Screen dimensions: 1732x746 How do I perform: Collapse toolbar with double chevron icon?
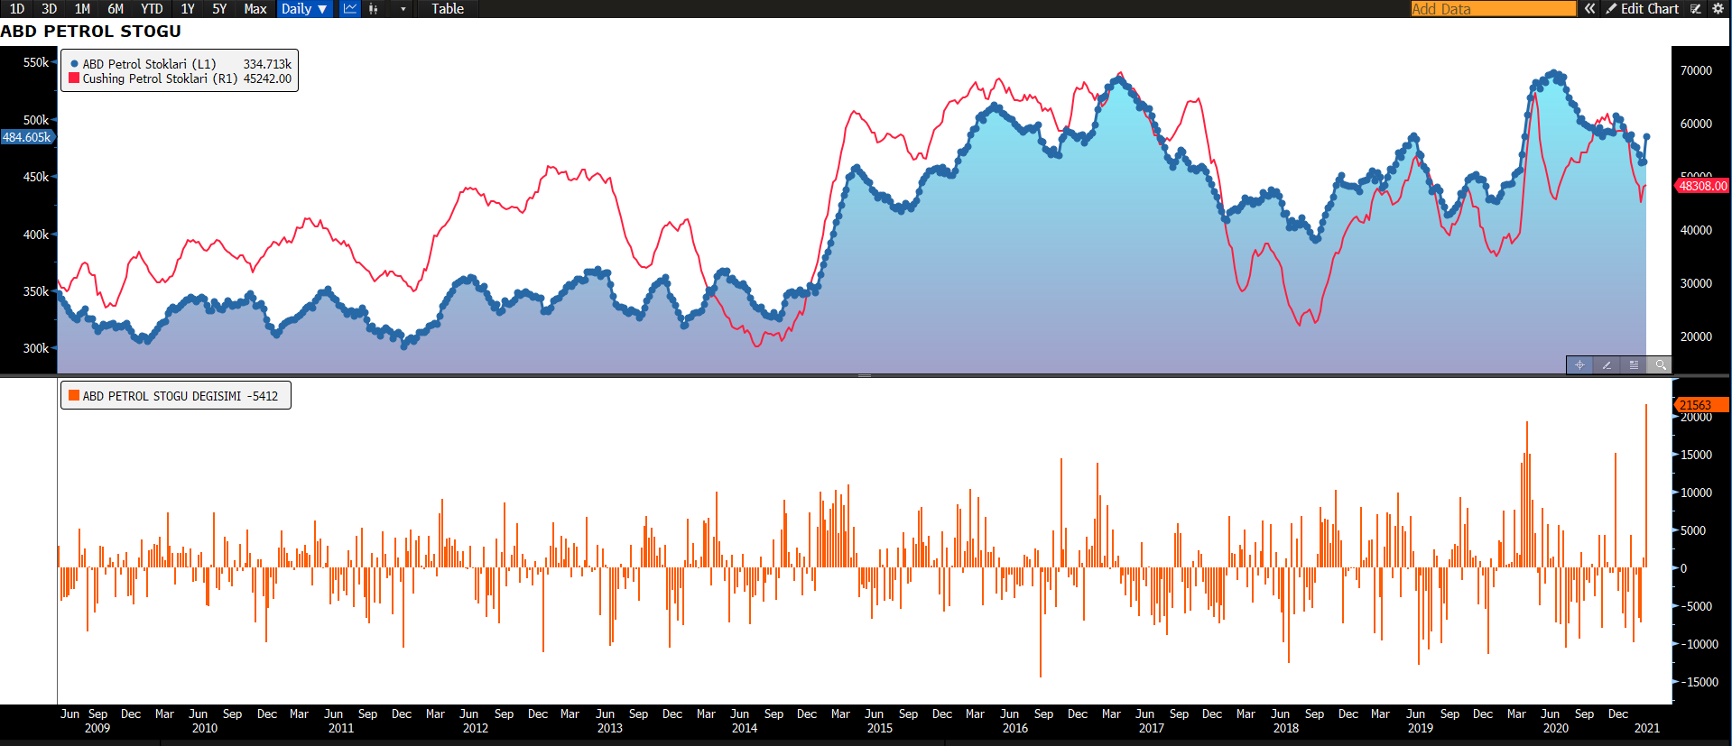point(1589,9)
